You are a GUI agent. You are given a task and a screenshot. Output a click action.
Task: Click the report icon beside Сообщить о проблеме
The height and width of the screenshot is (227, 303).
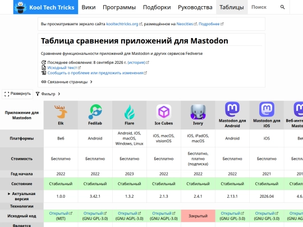pyautogui.click(x=44, y=73)
